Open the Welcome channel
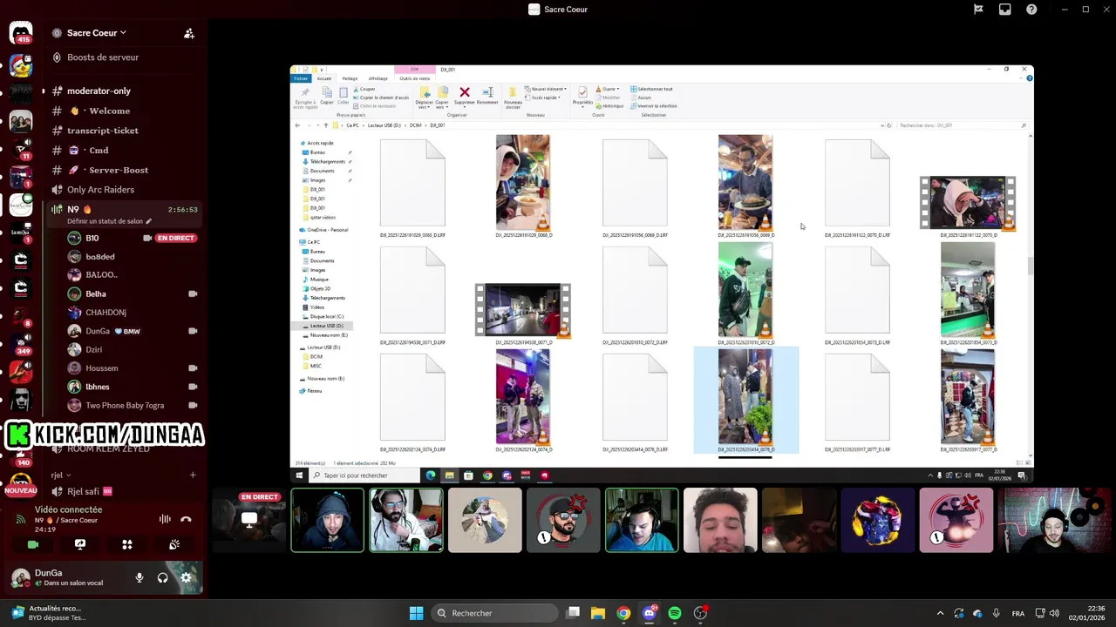The width and height of the screenshot is (1116, 627). point(111,111)
